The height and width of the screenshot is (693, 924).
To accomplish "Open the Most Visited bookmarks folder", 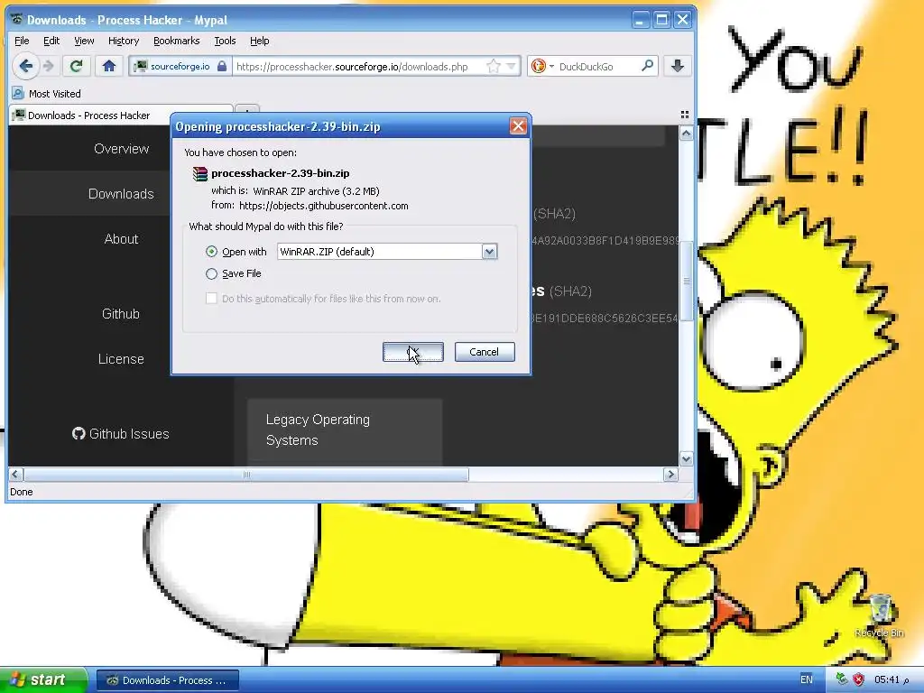I will coord(47,94).
